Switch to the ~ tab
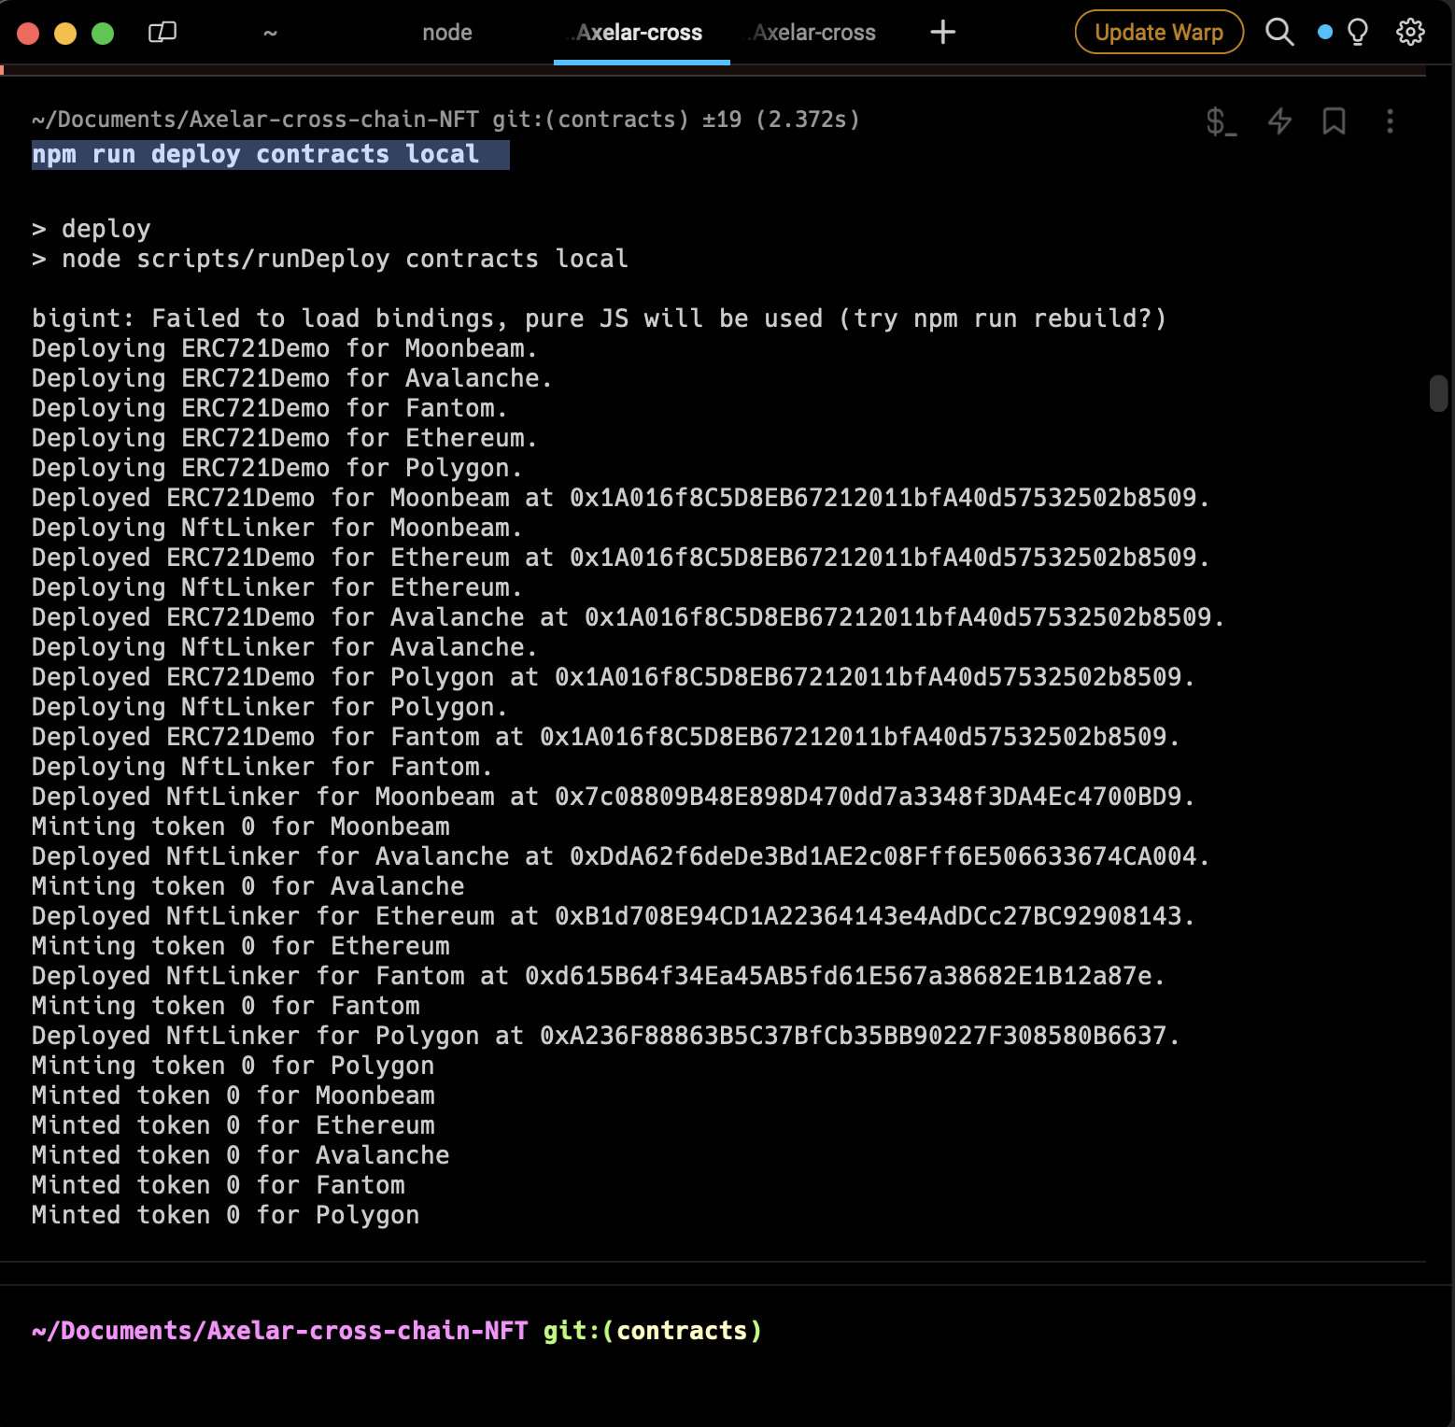The height and width of the screenshot is (1427, 1455). [270, 33]
